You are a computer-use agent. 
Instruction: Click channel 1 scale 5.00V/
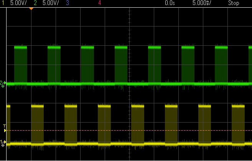point(18,3)
